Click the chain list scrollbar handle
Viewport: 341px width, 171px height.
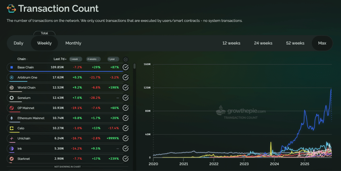135,66
